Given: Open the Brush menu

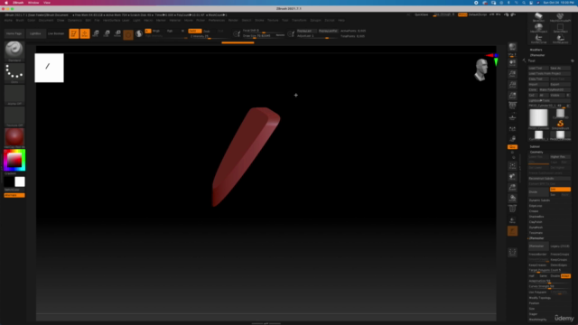Looking at the screenshot, I should (x=20, y=20).
